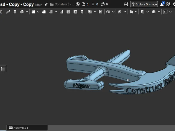Select the Loft tool

click(15, 12)
